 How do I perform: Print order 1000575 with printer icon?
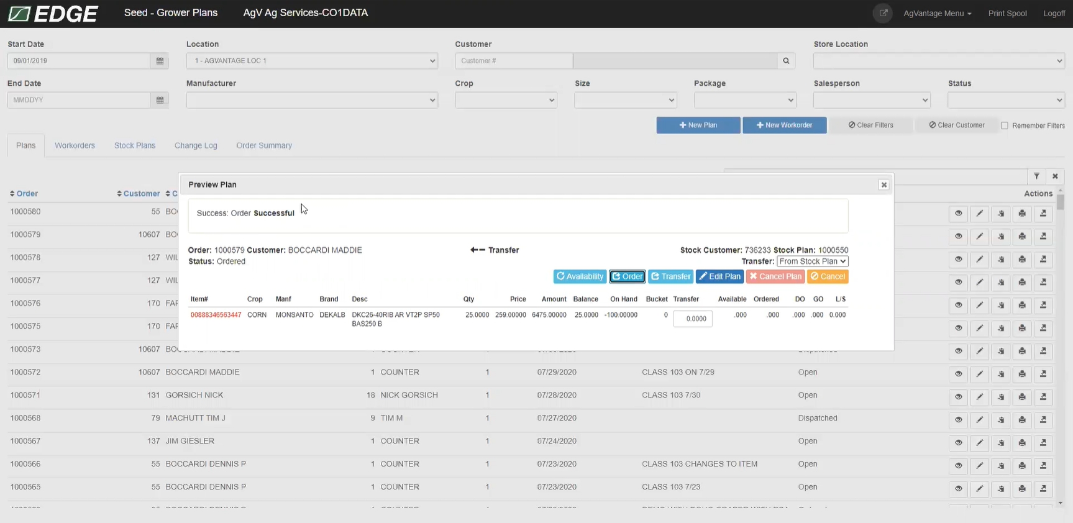(1021, 328)
